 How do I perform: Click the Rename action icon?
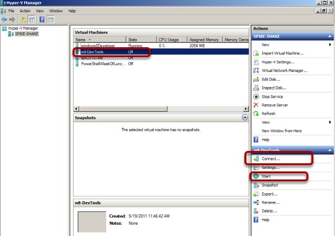(x=256, y=202)
